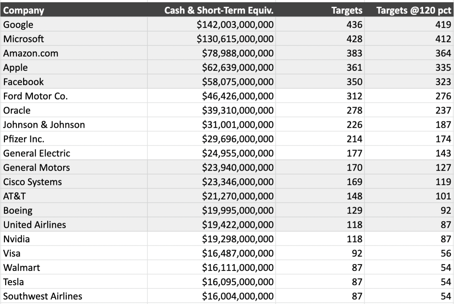
Task: Select Boeing's cash value $19,995,000,000
Action: click(x=237, y=211)
